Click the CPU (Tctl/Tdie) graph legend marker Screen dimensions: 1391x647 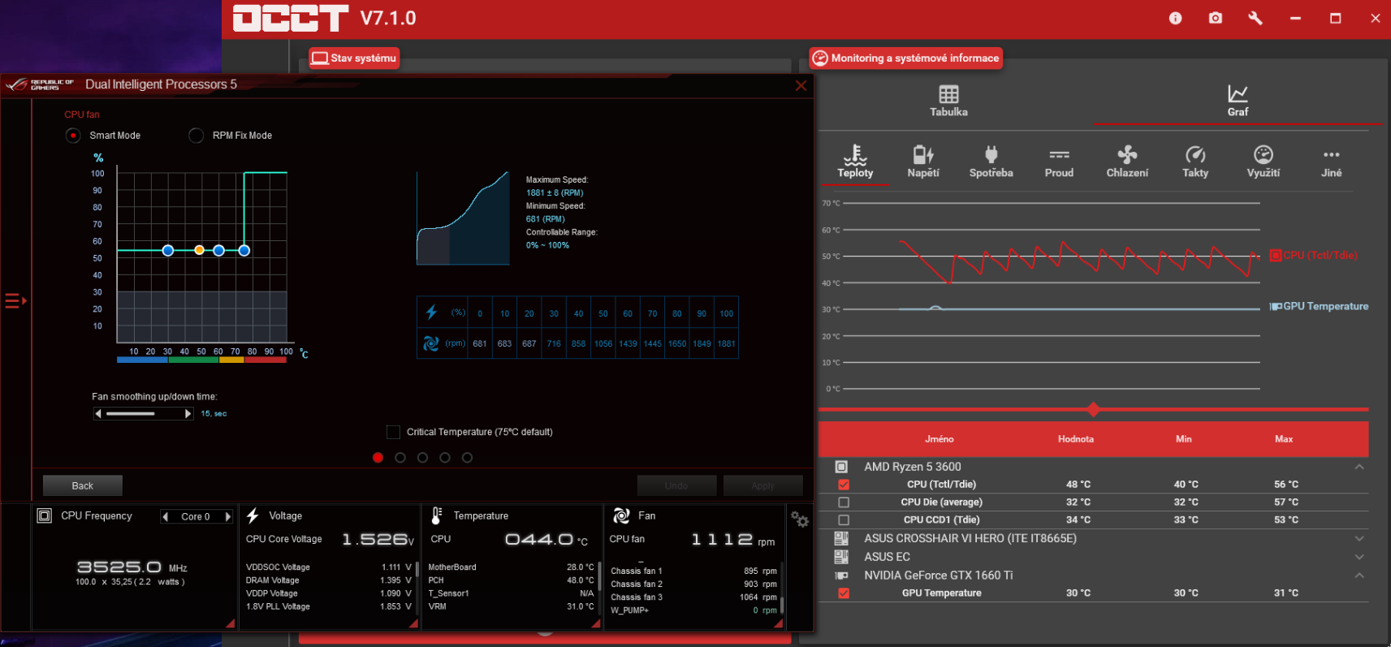tap(1276, 255)
